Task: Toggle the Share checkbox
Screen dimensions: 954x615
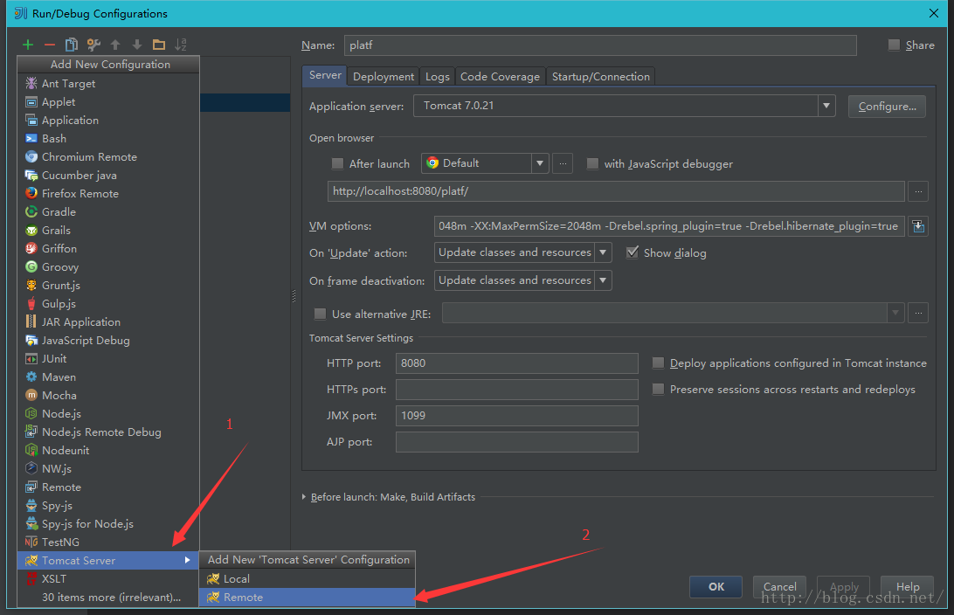Action: tap(894, 45)
